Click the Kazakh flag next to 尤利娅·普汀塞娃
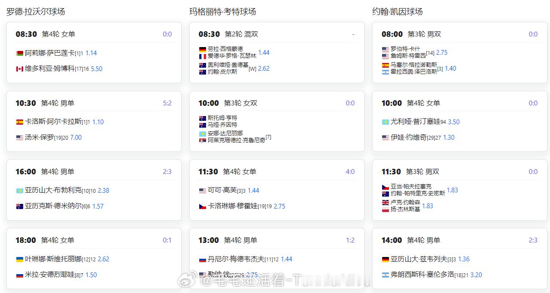Image resolution: width=550 pixels, height=293 pixels. [x=385, y=122]
